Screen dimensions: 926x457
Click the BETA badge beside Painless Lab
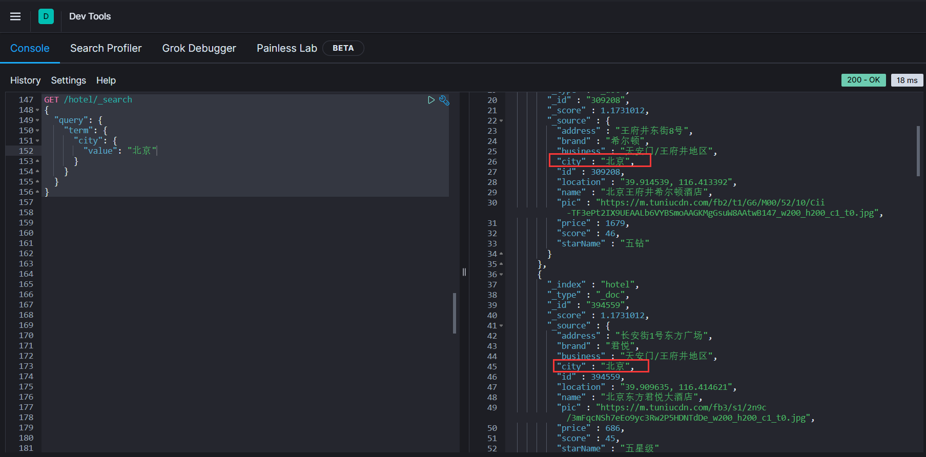coord(343,48)
